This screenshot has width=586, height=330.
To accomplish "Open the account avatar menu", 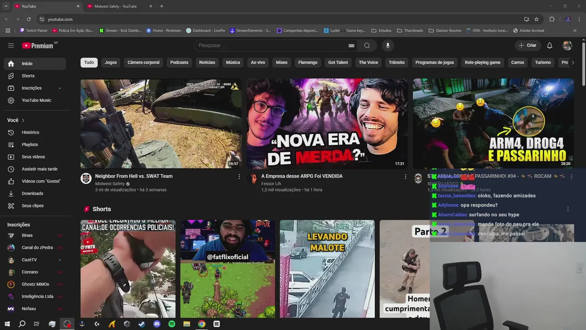I will click(567, 45).
